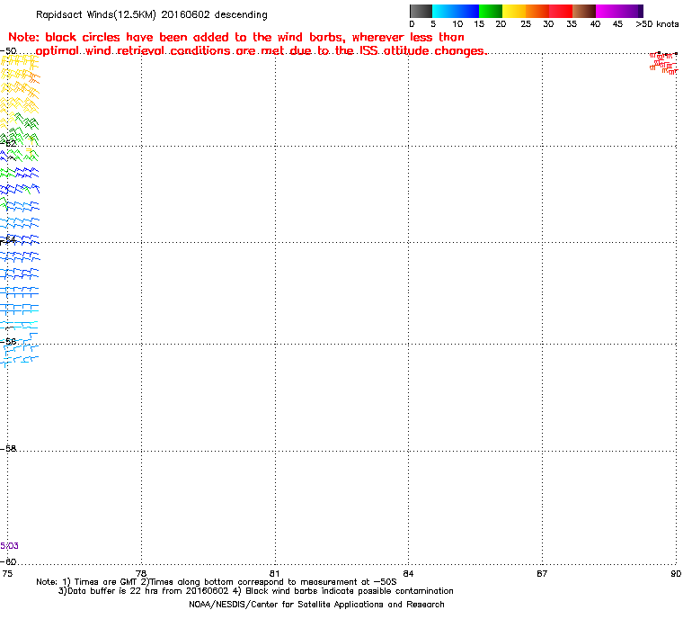Click the -54 latitude axis label

[x=8, y=239]
